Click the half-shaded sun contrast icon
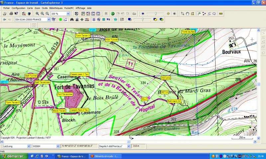This screenshot has width=266, height=159. click(x=174, y=14)
